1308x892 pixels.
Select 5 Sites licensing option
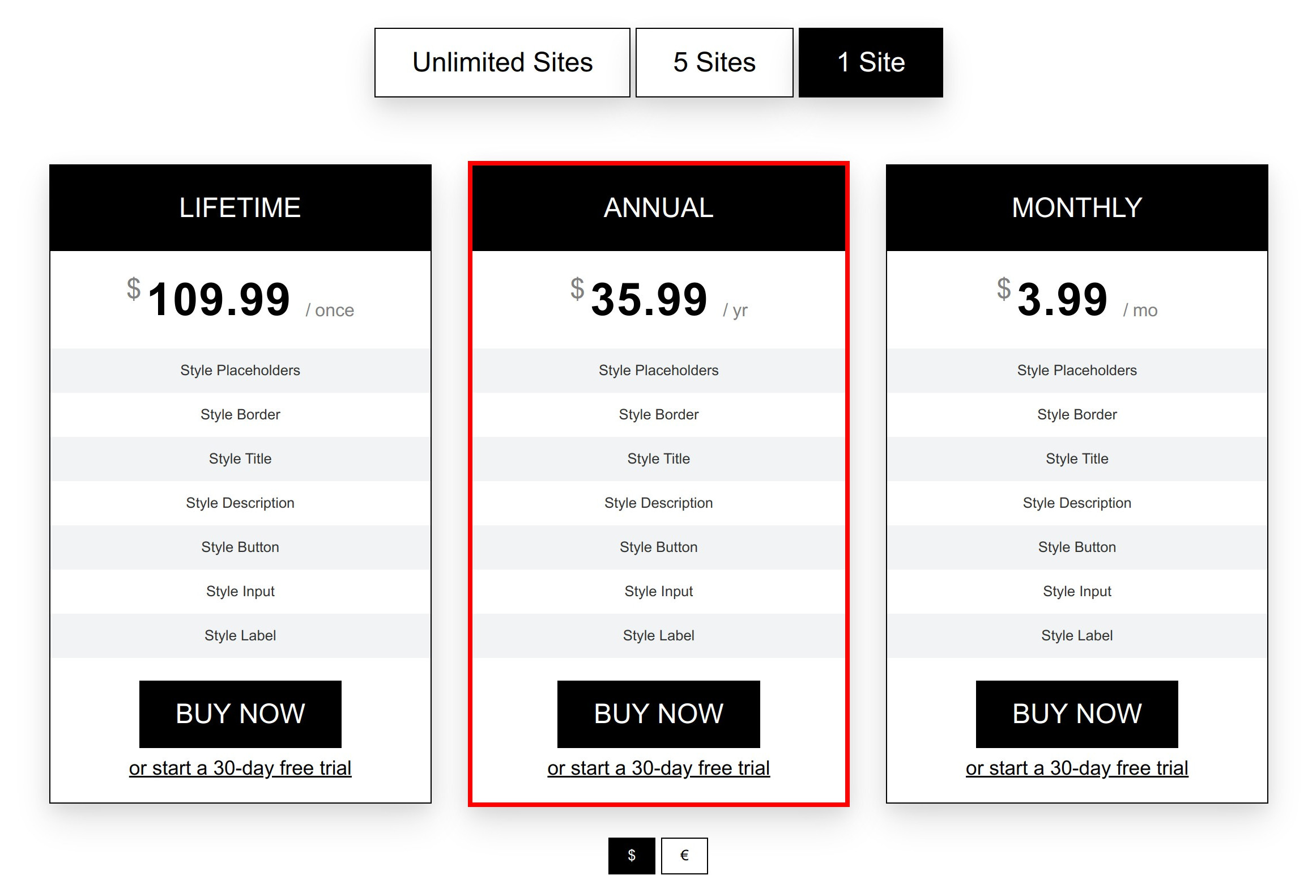(x=715, y=63)
